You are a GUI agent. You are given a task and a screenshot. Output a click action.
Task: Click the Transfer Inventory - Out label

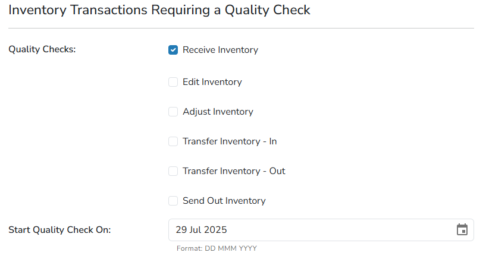pyautogui.click(x=234, y=171)
